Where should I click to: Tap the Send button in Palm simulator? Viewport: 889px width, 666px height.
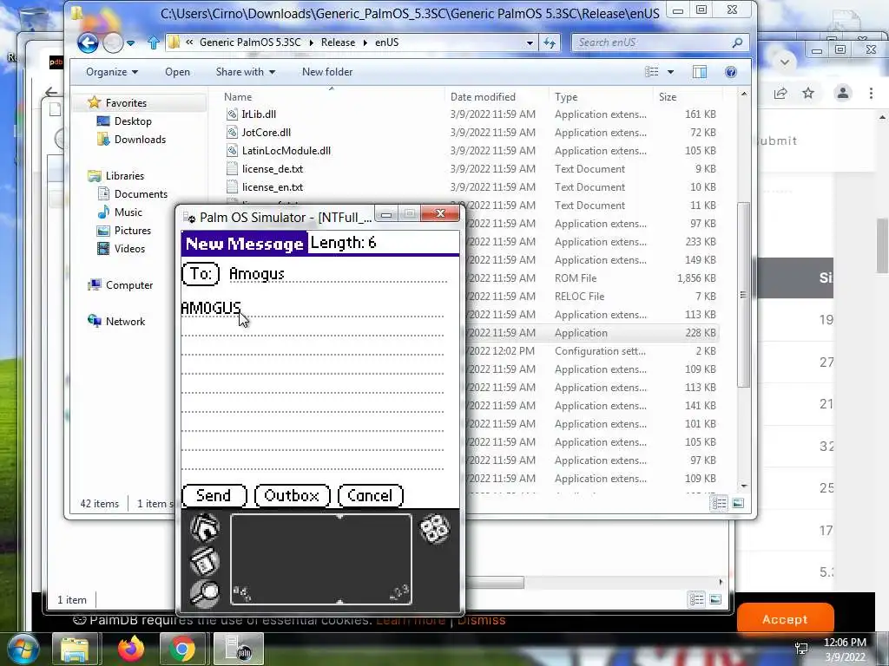[x=214, y=495]
